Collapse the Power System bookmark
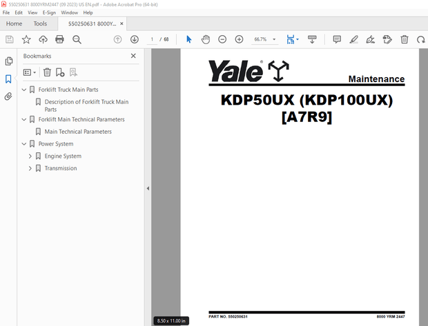428x326 pixels. (x=24, y=143)
